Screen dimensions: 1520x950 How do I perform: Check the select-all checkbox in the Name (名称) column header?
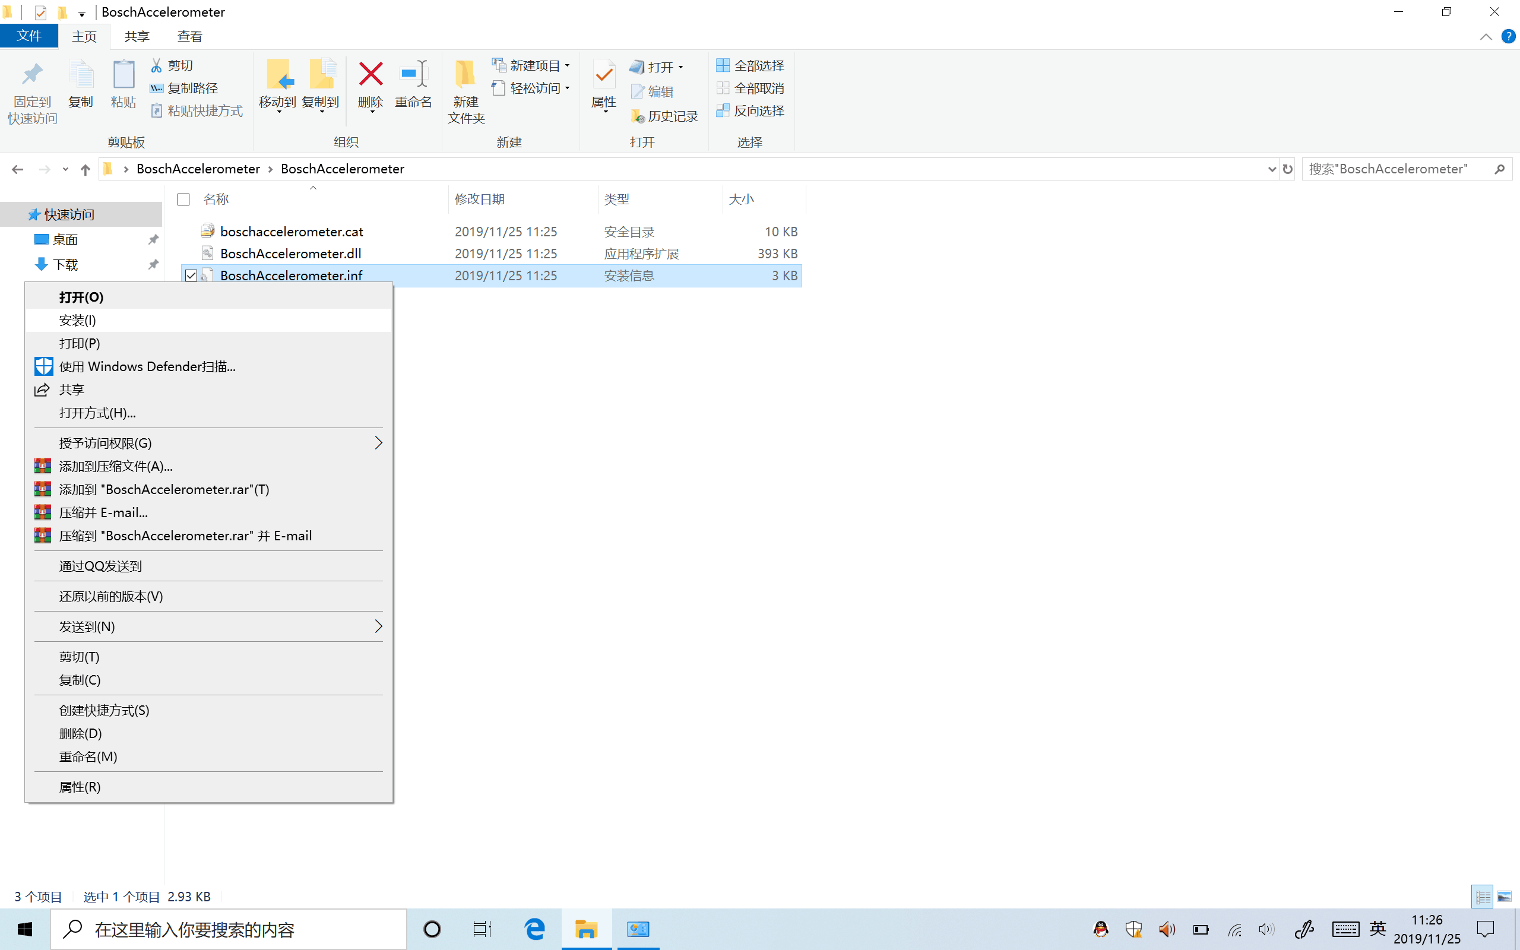tap(183, 199)
